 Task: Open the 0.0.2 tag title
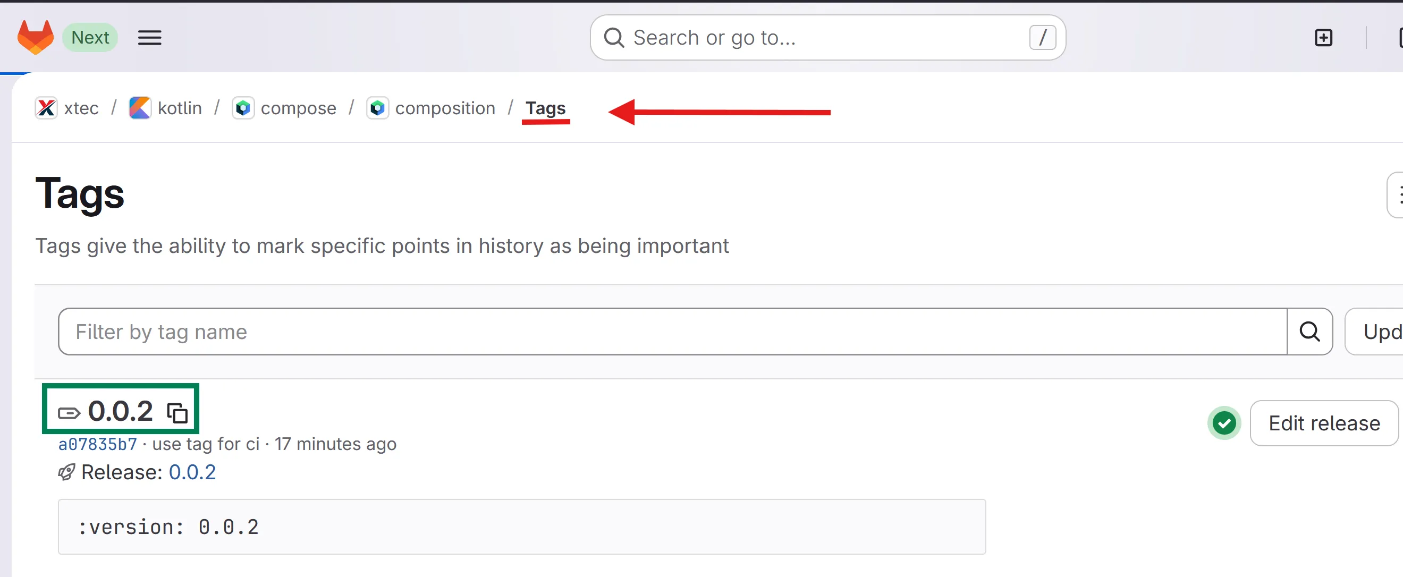120,410
